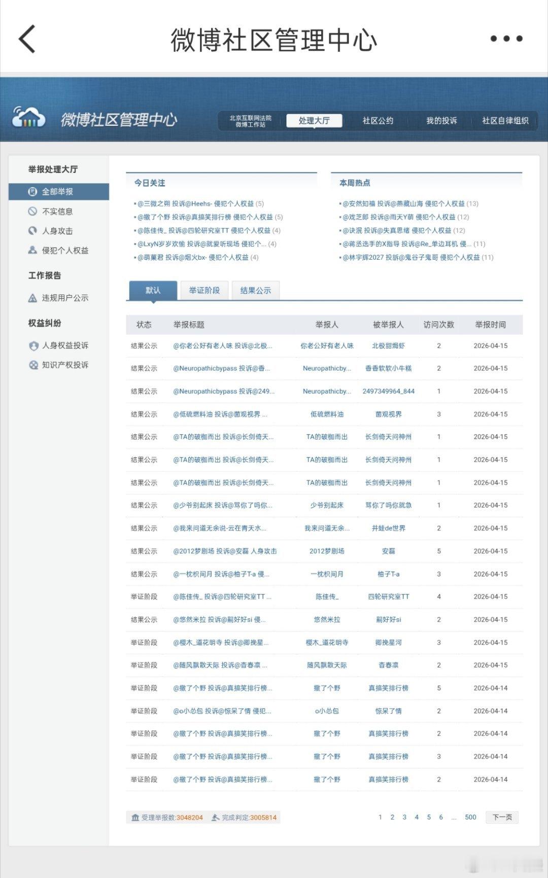This screenshot has height=878, width=548.
Task: Click reported user 香香软软小牛糕
Action: 389,368
